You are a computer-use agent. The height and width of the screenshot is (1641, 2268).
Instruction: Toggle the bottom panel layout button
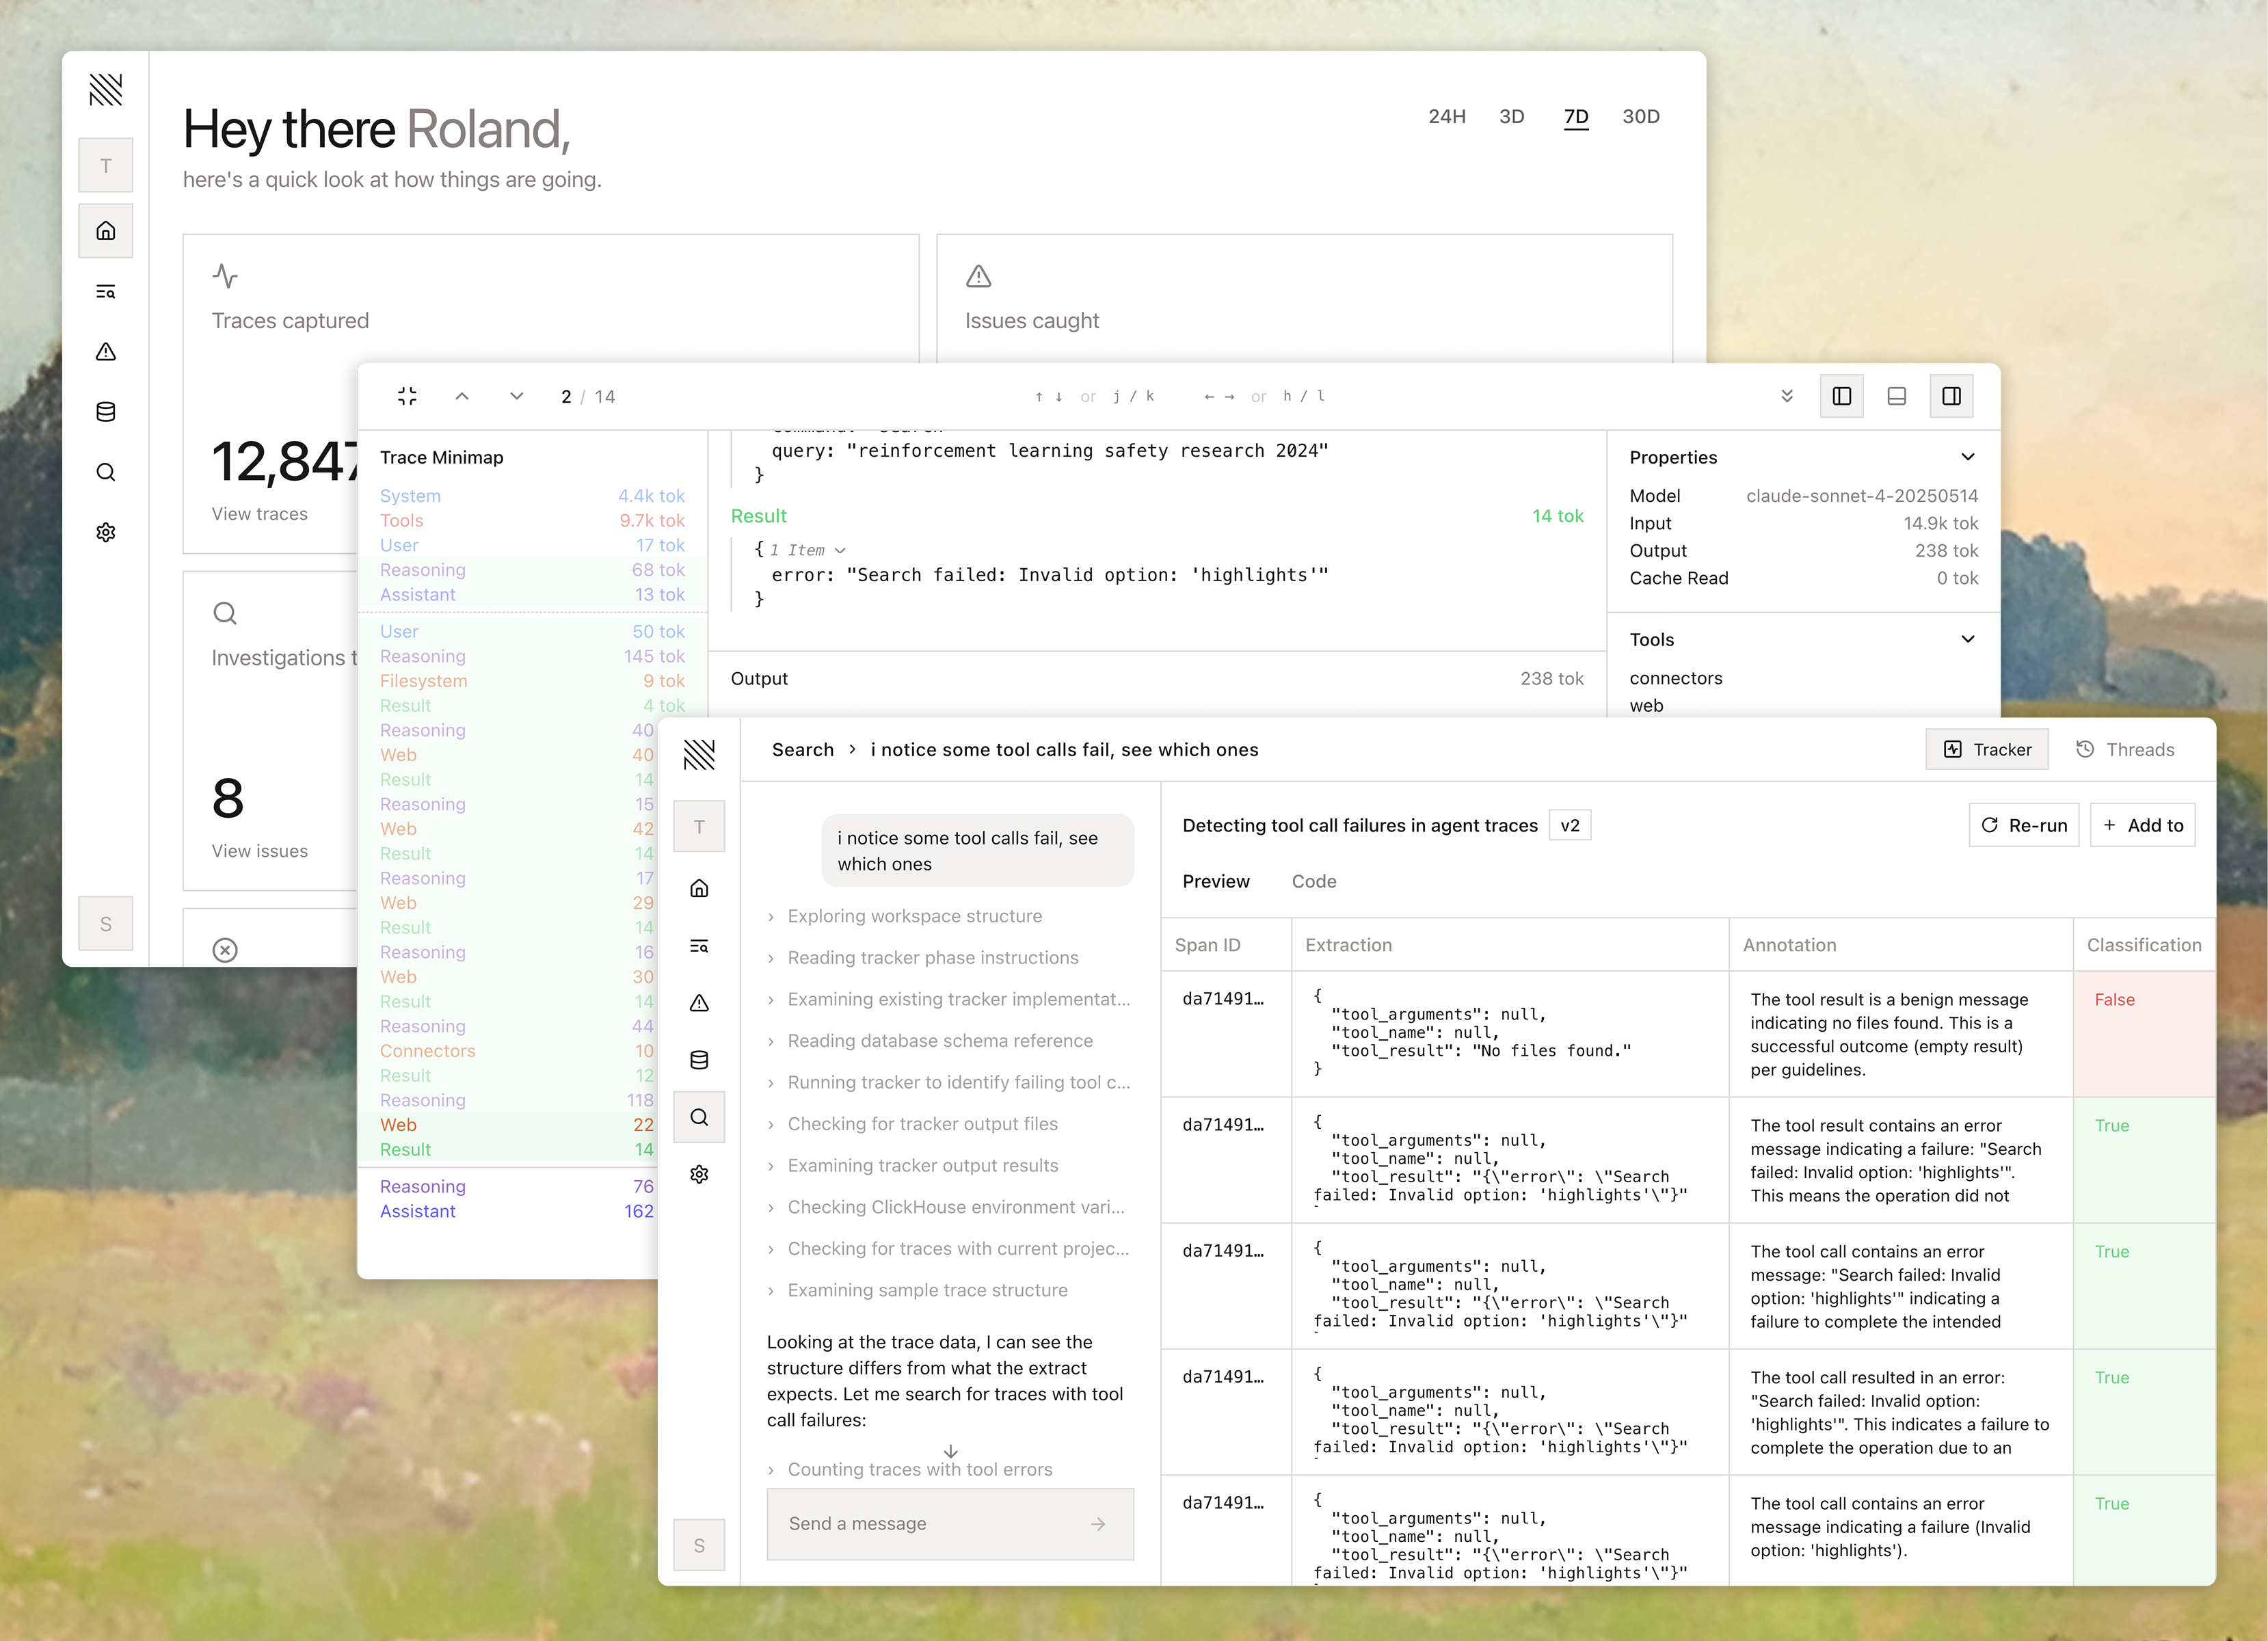(x=1896, y=396)
